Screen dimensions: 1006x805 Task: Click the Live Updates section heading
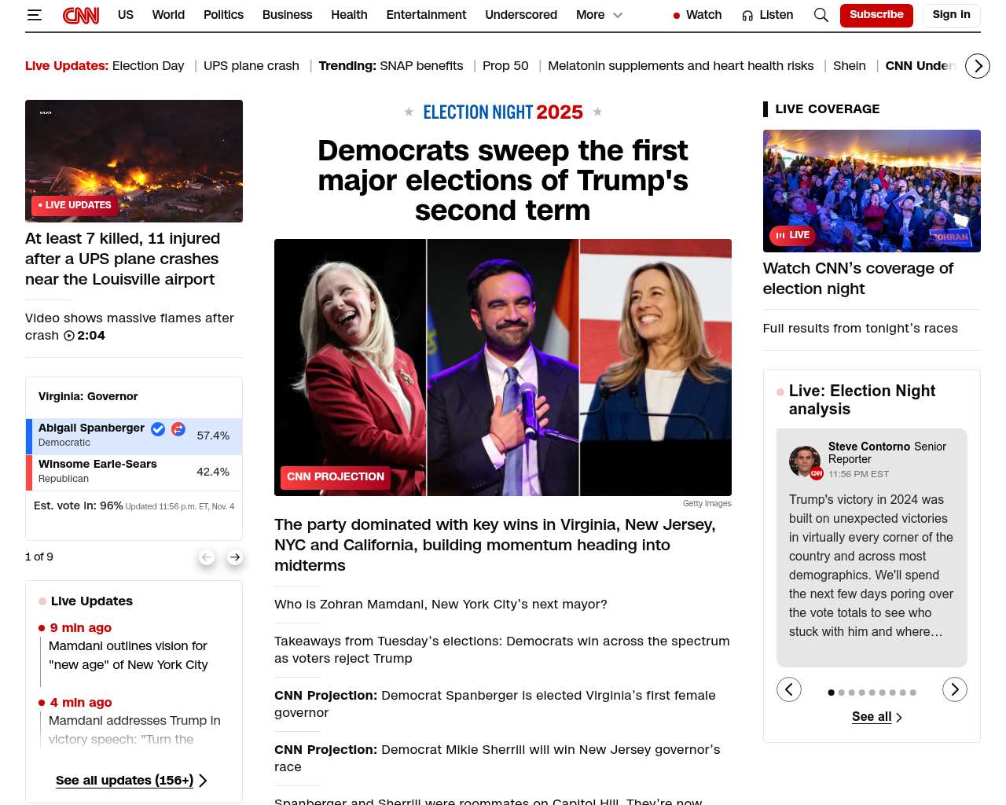point(92,601)
